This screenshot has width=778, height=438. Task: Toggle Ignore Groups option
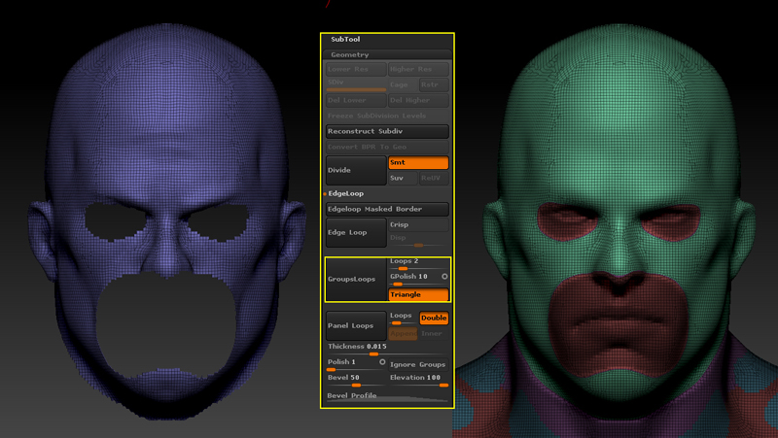[419, 364]
